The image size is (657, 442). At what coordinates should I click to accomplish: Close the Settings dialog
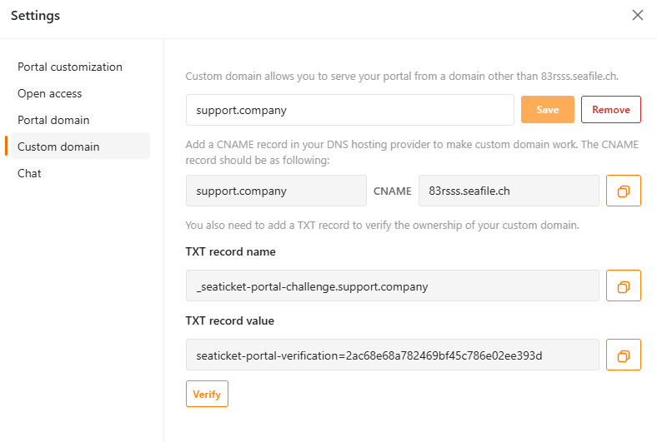coord(638,15)
